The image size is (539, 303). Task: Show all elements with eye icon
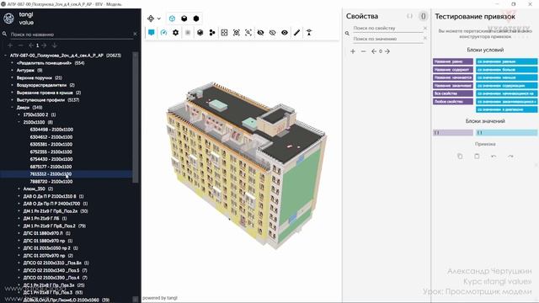click(x=285, y=33)
